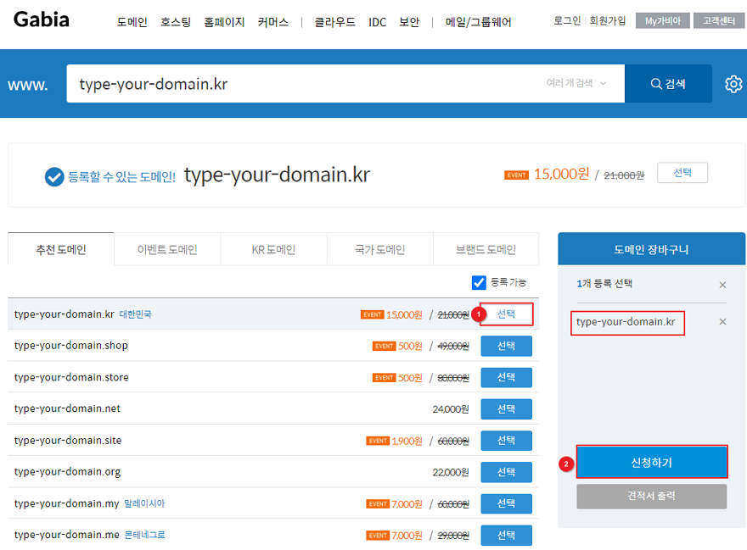Remove type-your-domain.kr from cart with X
Viewport: 747px width, 550px height.
coord(722,322)
